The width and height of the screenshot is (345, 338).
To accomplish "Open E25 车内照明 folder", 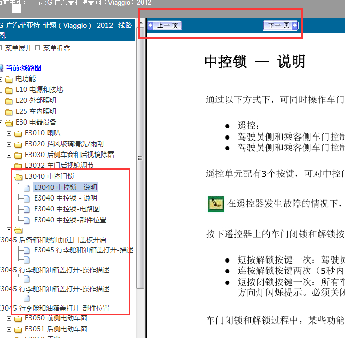I will pyautogui.click(x=36, y=111).
